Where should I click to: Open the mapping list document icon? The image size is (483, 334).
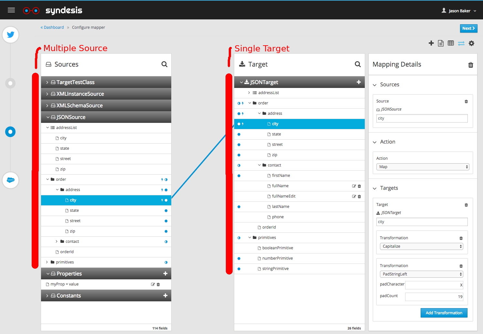pyautogui.click(x=441, y=43)
